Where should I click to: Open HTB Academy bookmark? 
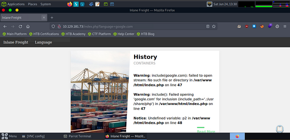pyautogui.click(x=74, y=34)
